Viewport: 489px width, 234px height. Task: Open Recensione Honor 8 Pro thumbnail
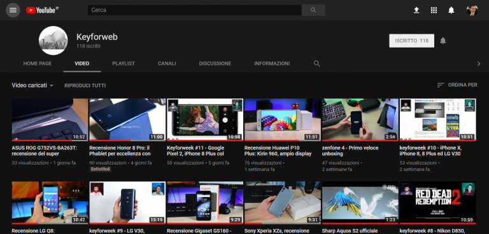(x=127, y=120)
